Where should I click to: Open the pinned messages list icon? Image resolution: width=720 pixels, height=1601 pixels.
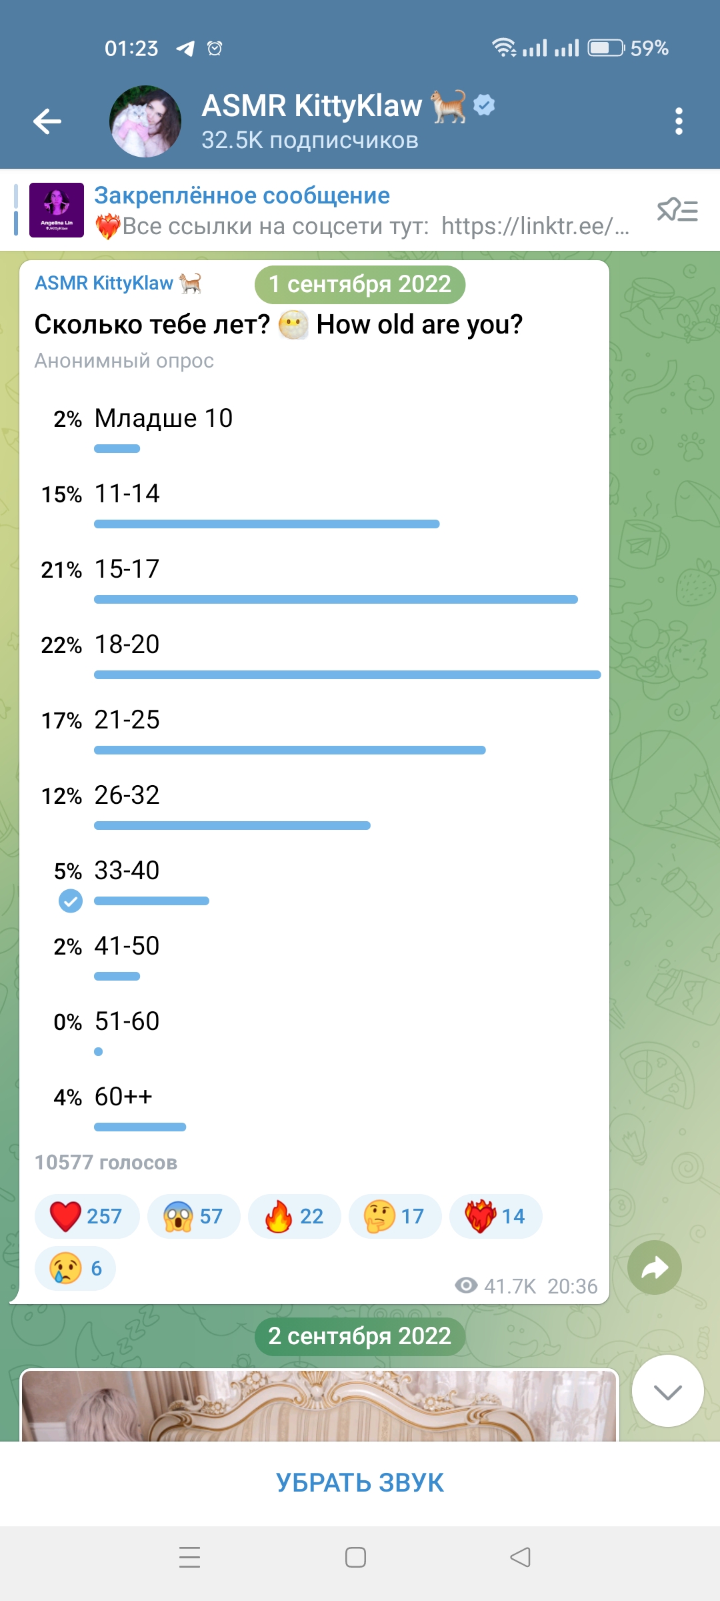677,210
